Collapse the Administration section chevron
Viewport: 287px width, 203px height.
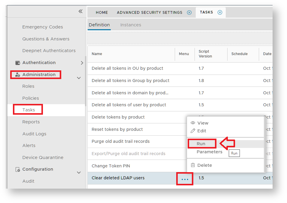(79, 78)
